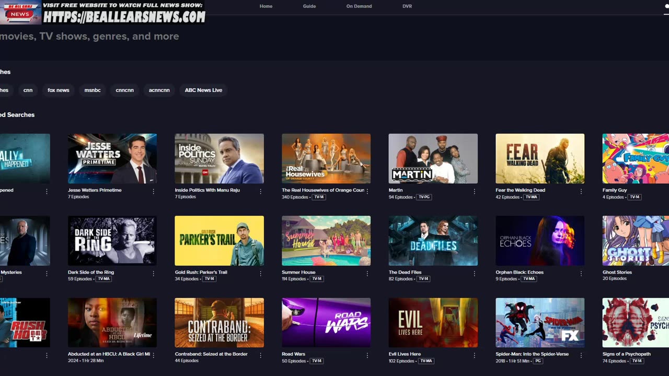
Task: Open more options for Evil Lives Here
Action: pos(474,355)
